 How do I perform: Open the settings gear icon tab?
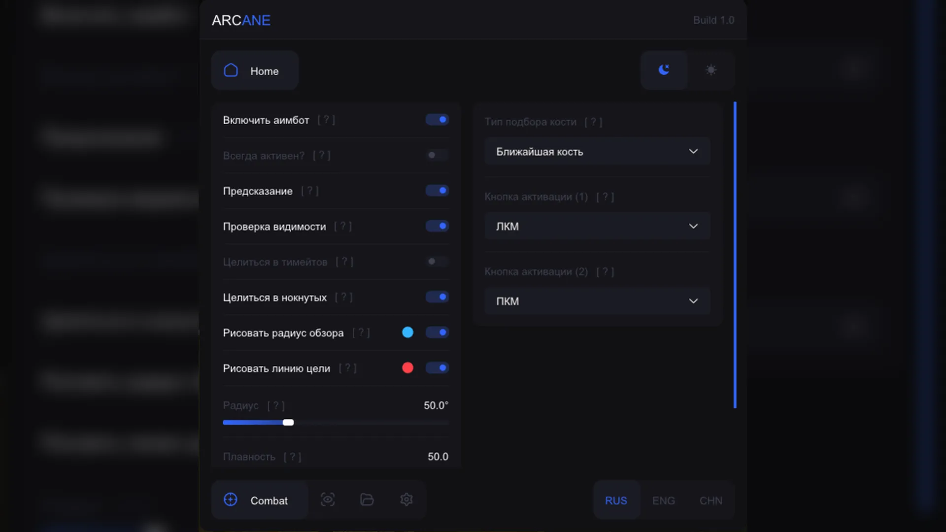[x=406, y=499]
